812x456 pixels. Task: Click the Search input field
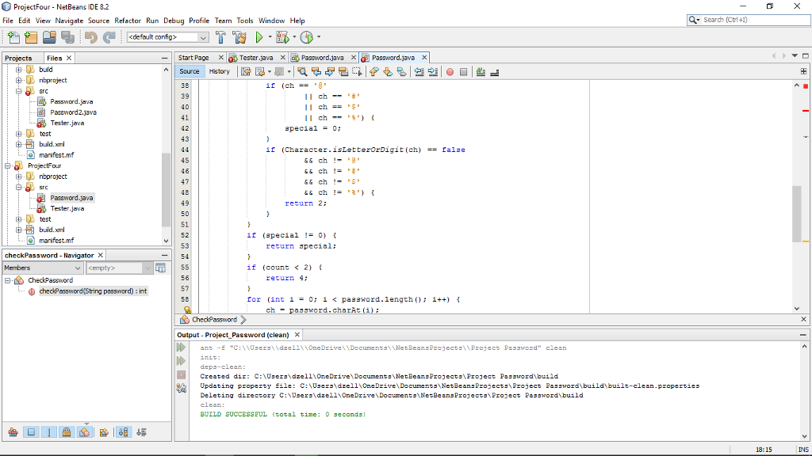tap(753, 20)
